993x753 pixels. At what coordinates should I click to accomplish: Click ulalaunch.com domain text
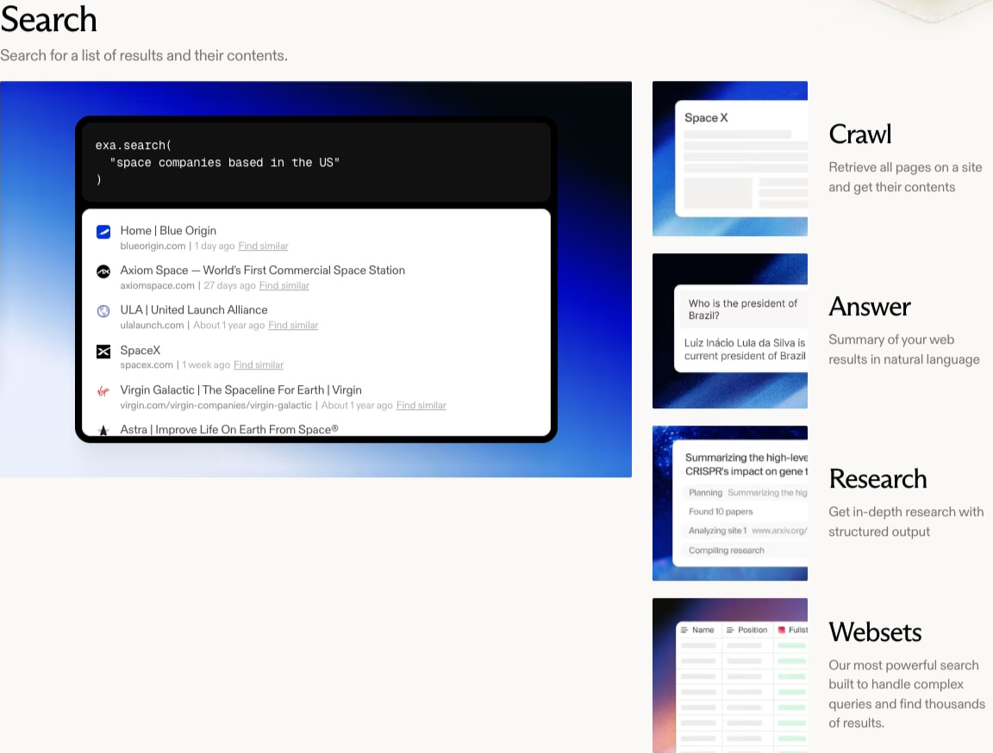pyautogui.click(x=152, y=326)
